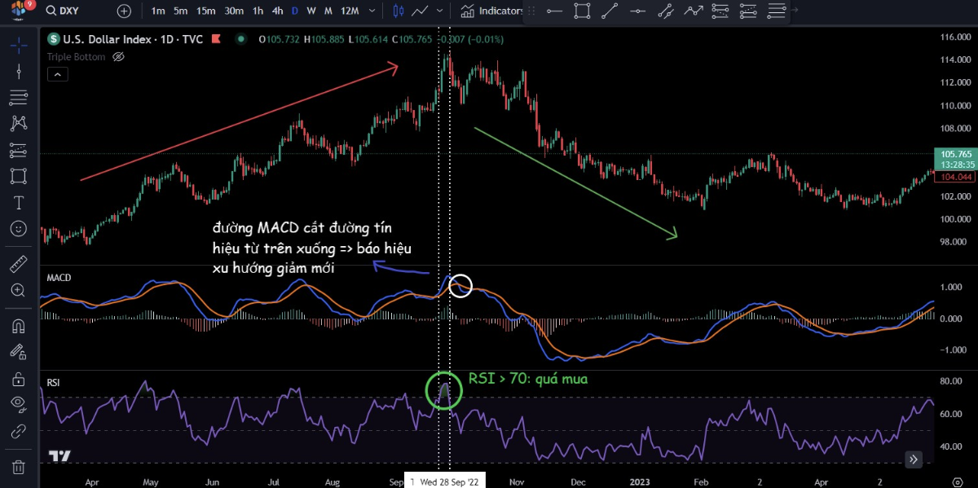Hide all drawings with eye icon

click(x=18, y=404)
